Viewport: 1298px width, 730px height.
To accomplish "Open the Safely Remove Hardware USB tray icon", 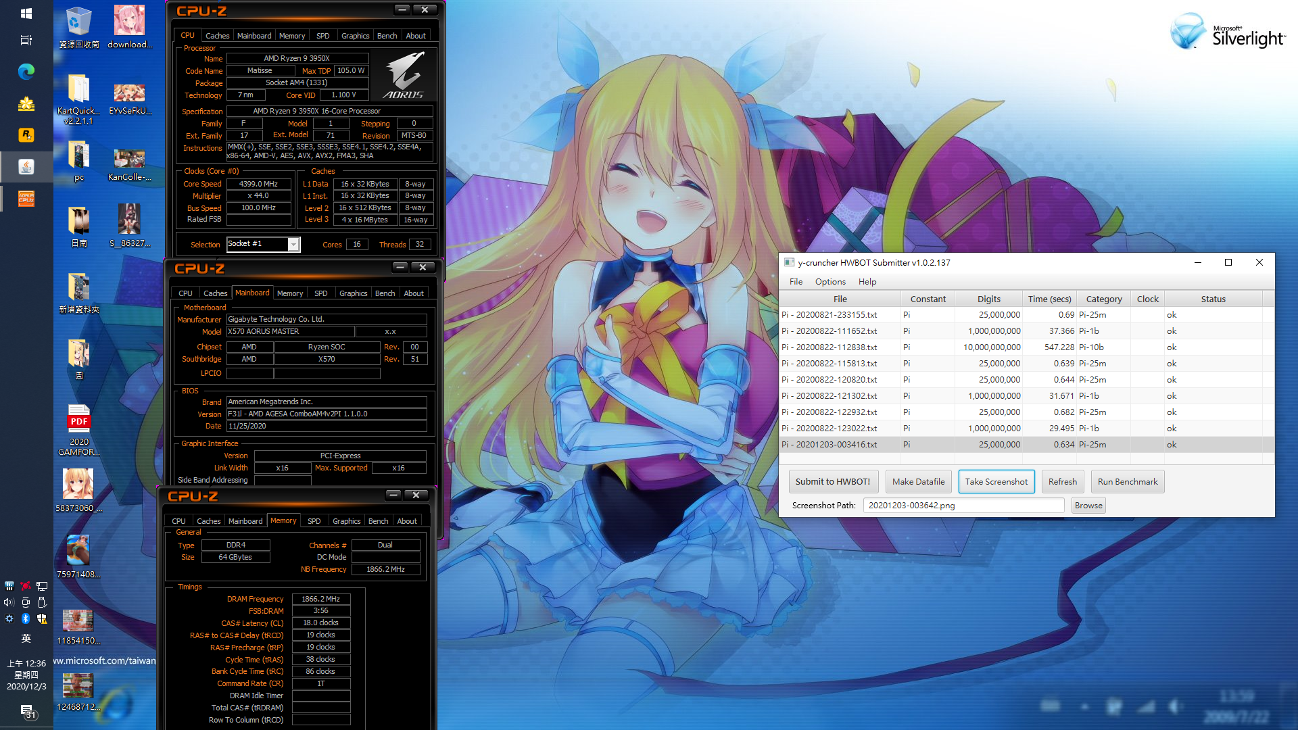I will pos(42,602).
